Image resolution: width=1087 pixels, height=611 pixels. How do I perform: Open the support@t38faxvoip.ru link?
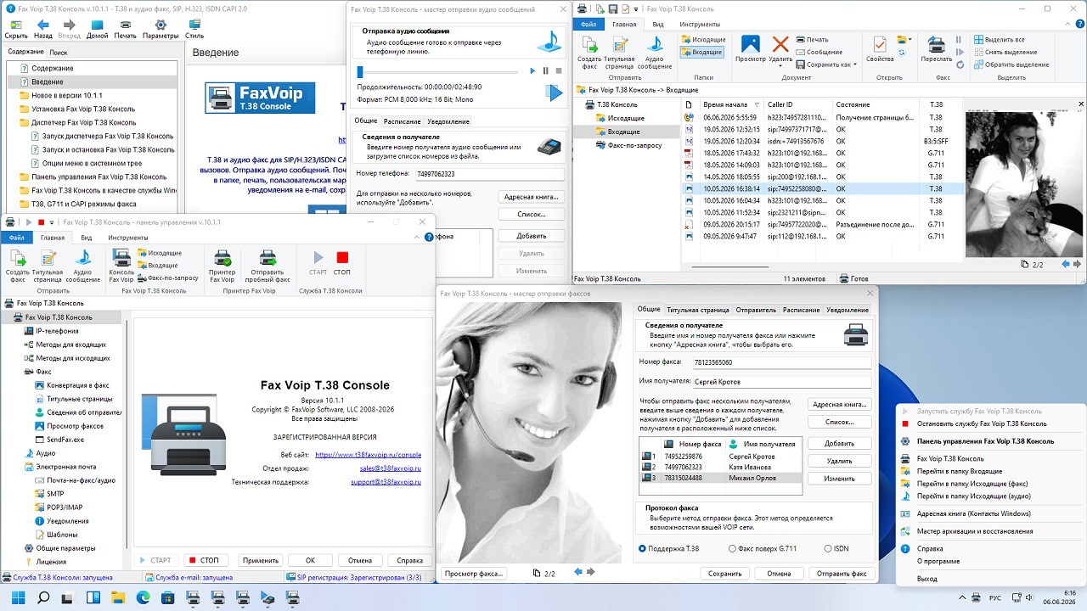[x=386, y=482]
